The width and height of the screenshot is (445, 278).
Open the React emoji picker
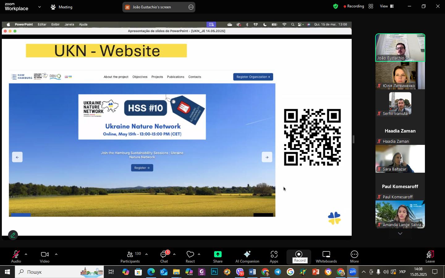(x=190, y=257)
